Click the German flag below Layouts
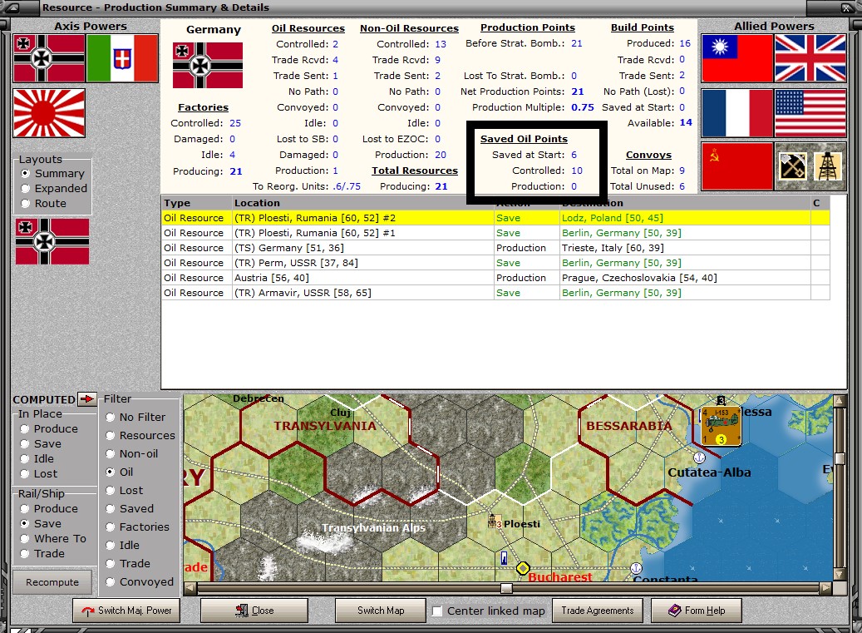This screenshot has width=862, height=633. click(52, 241)
